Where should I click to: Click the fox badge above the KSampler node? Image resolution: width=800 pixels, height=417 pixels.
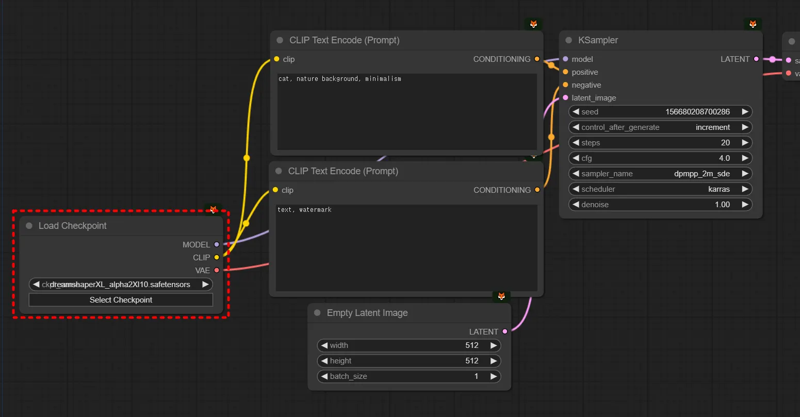753,24
